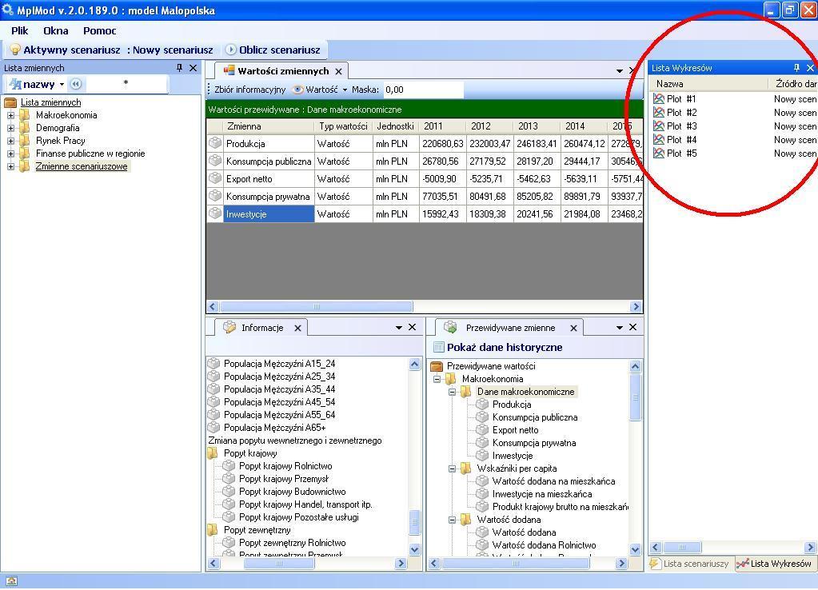Click the Produkcja row icon in values table
Screen dimensions: 818x590
click(215, 143)
